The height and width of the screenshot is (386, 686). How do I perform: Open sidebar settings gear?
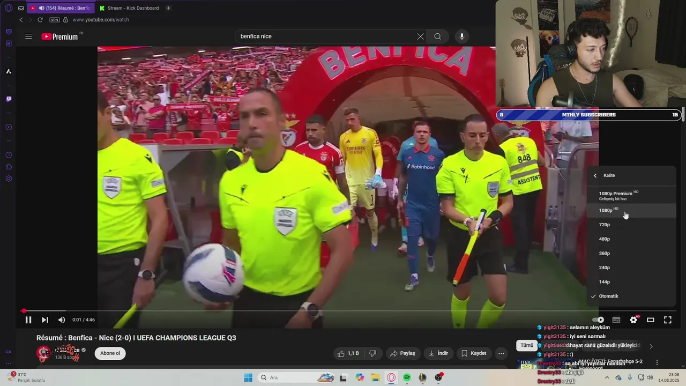tap(9, 179)
